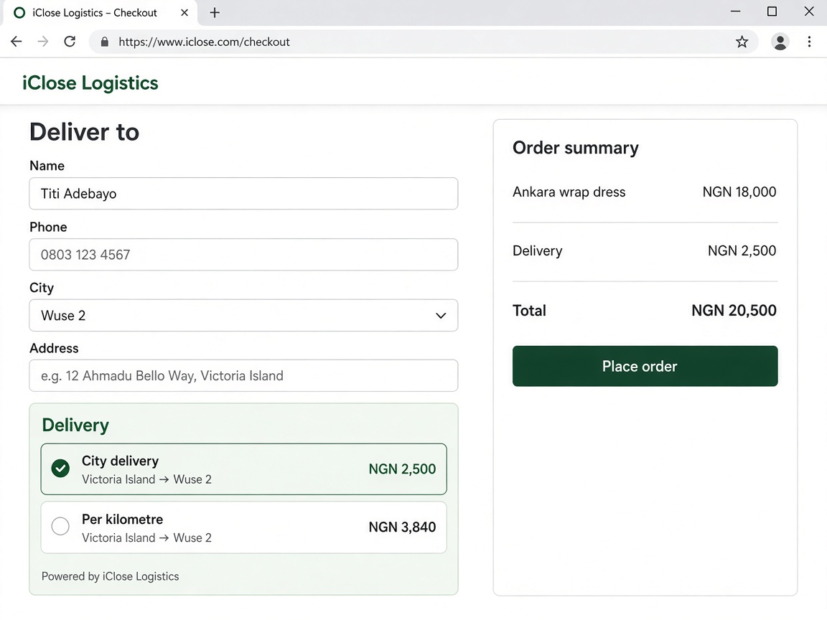Image resolution: width=827 pixels, height=620 pixels.
Task: Click the Order summary heading
Action: pyautogui.click(x=576, y=148)
